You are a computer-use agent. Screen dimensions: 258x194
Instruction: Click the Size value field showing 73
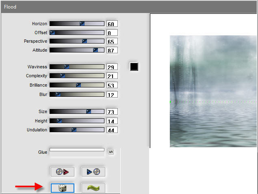tap(112, 111)
